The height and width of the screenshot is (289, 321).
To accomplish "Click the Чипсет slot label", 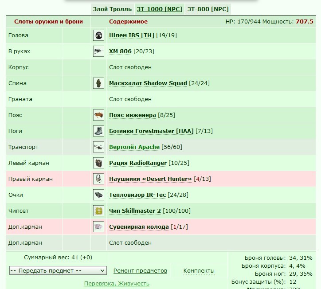I will pos(19,211).
